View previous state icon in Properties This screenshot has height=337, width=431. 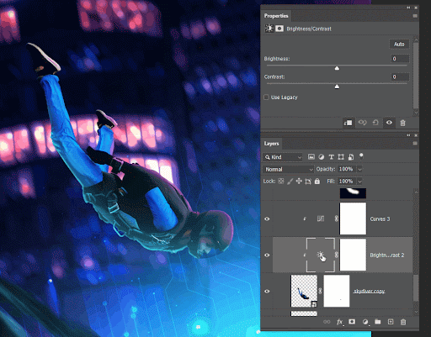point(362,123)
